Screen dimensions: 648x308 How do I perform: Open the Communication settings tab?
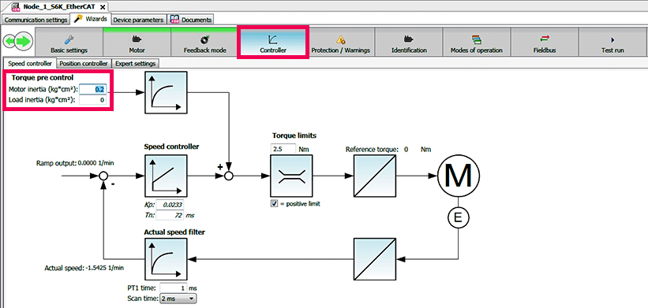pyautogui.click(x=36, y=20)
